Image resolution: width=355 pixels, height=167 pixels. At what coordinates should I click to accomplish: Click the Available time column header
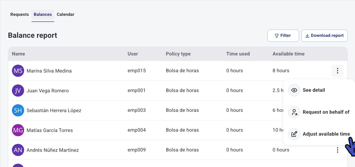288,54
